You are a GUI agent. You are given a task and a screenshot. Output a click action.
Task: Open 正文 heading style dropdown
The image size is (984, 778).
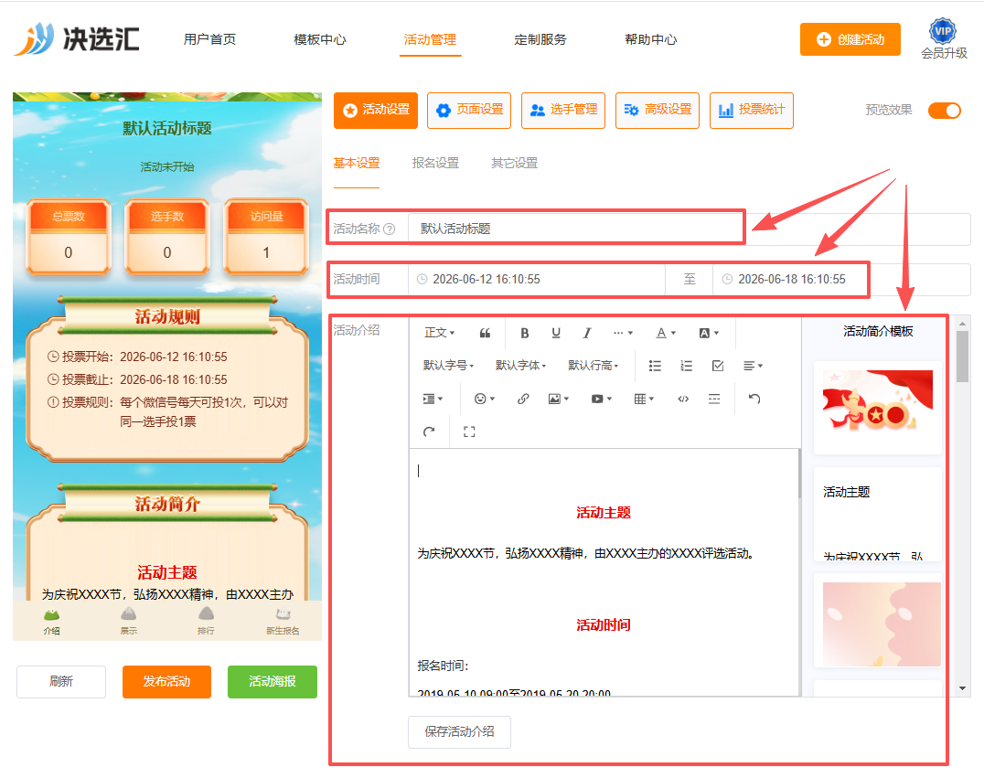point(439,333)
